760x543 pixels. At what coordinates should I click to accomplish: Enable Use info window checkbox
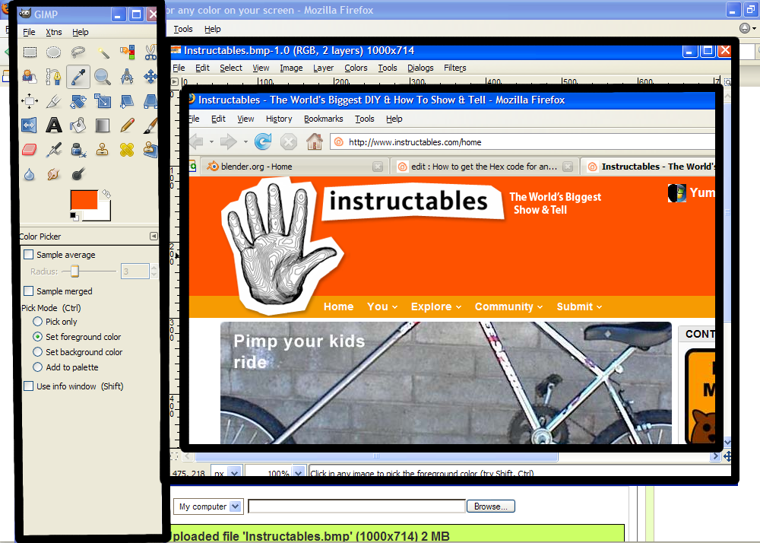(29, 386)
